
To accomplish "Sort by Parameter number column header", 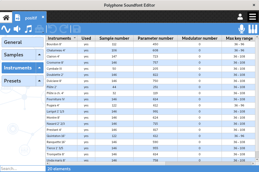I will click(x=155, y=38).
